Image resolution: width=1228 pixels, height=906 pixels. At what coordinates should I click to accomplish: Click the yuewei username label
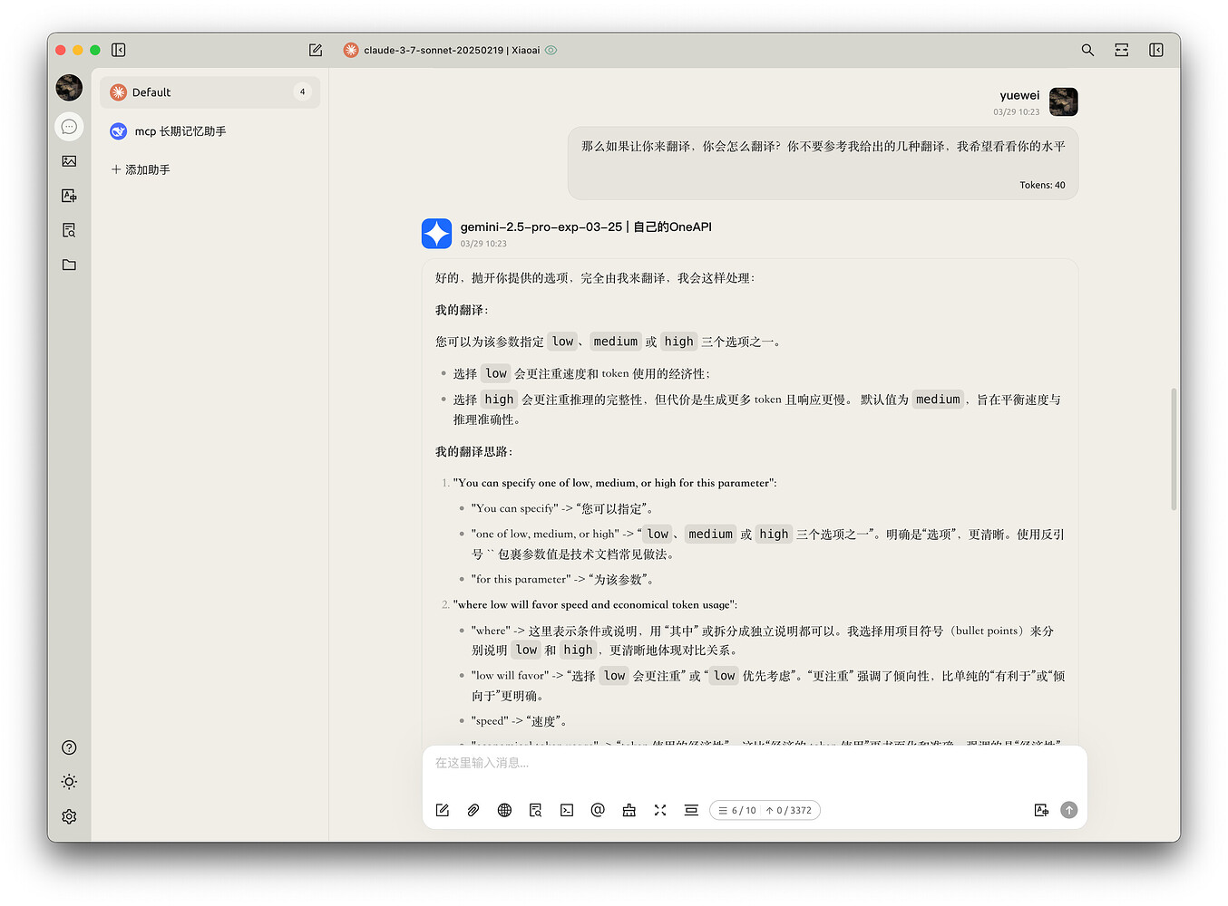pos(1019,95)
